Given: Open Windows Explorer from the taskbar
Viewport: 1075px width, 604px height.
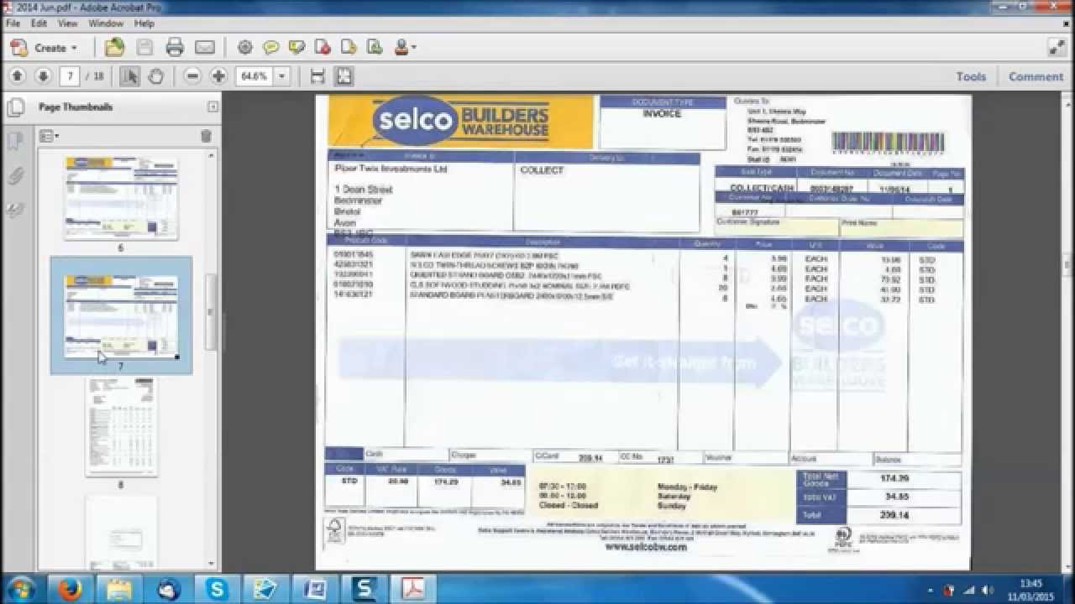Looking at the screenshot, I should [119, 590].
